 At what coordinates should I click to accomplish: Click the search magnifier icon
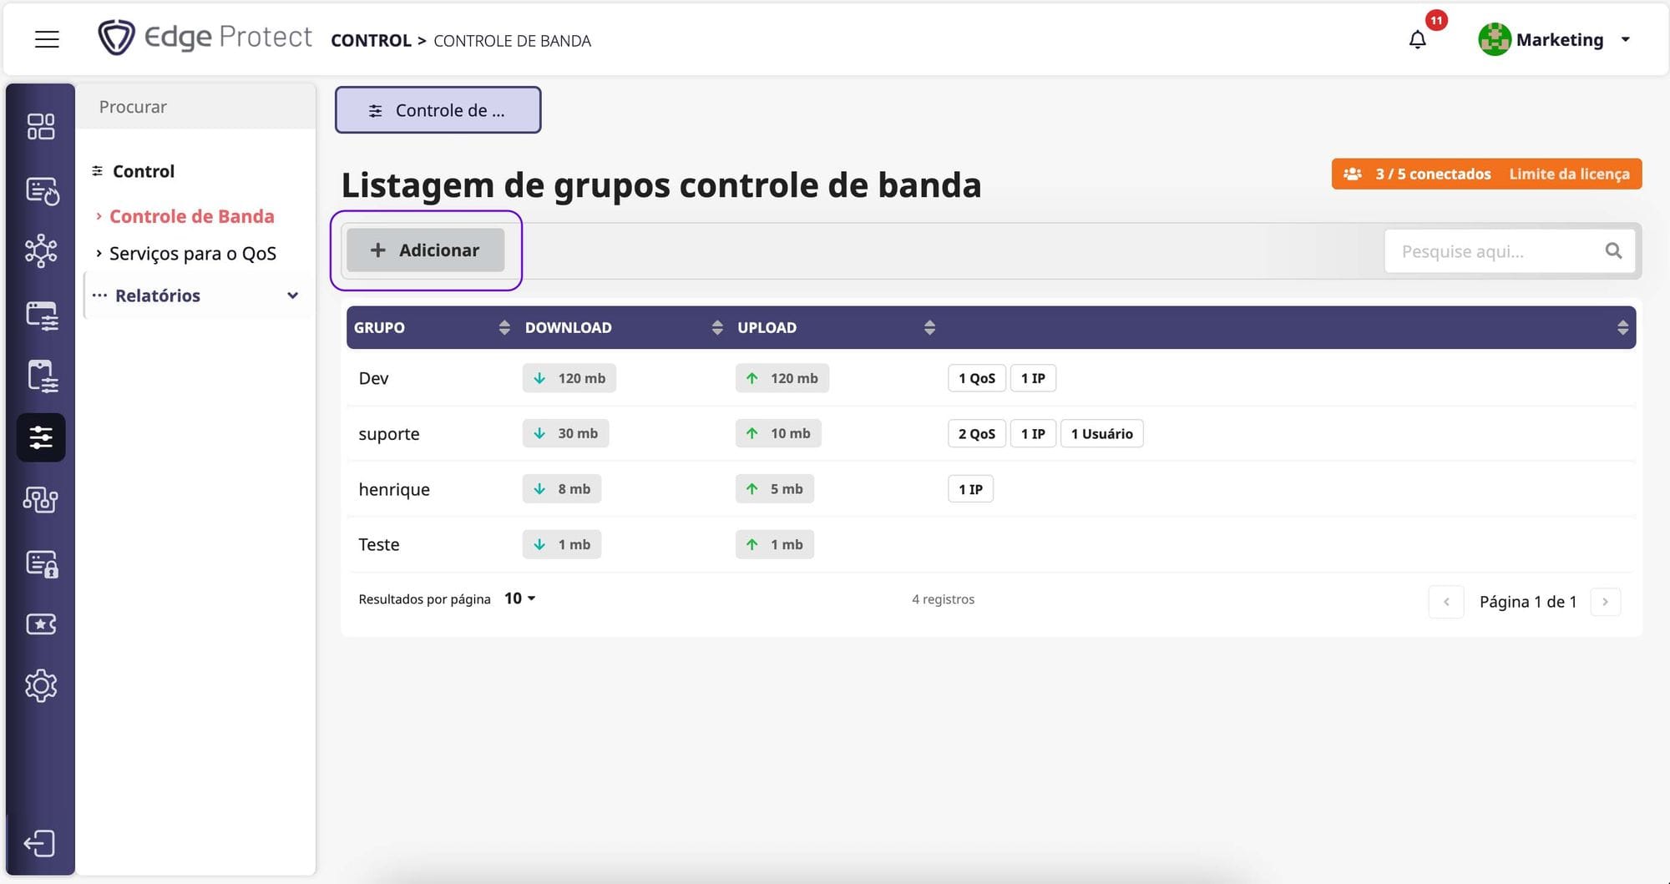[1613, 251]
